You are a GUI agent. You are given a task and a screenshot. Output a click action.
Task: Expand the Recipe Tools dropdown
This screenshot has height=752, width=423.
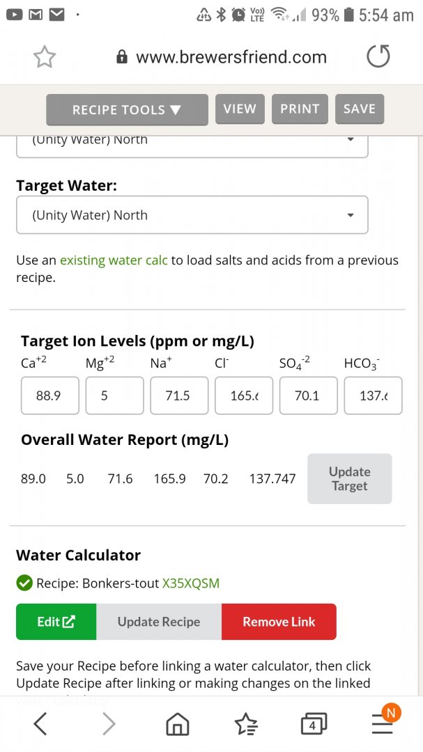click(127, 110)
